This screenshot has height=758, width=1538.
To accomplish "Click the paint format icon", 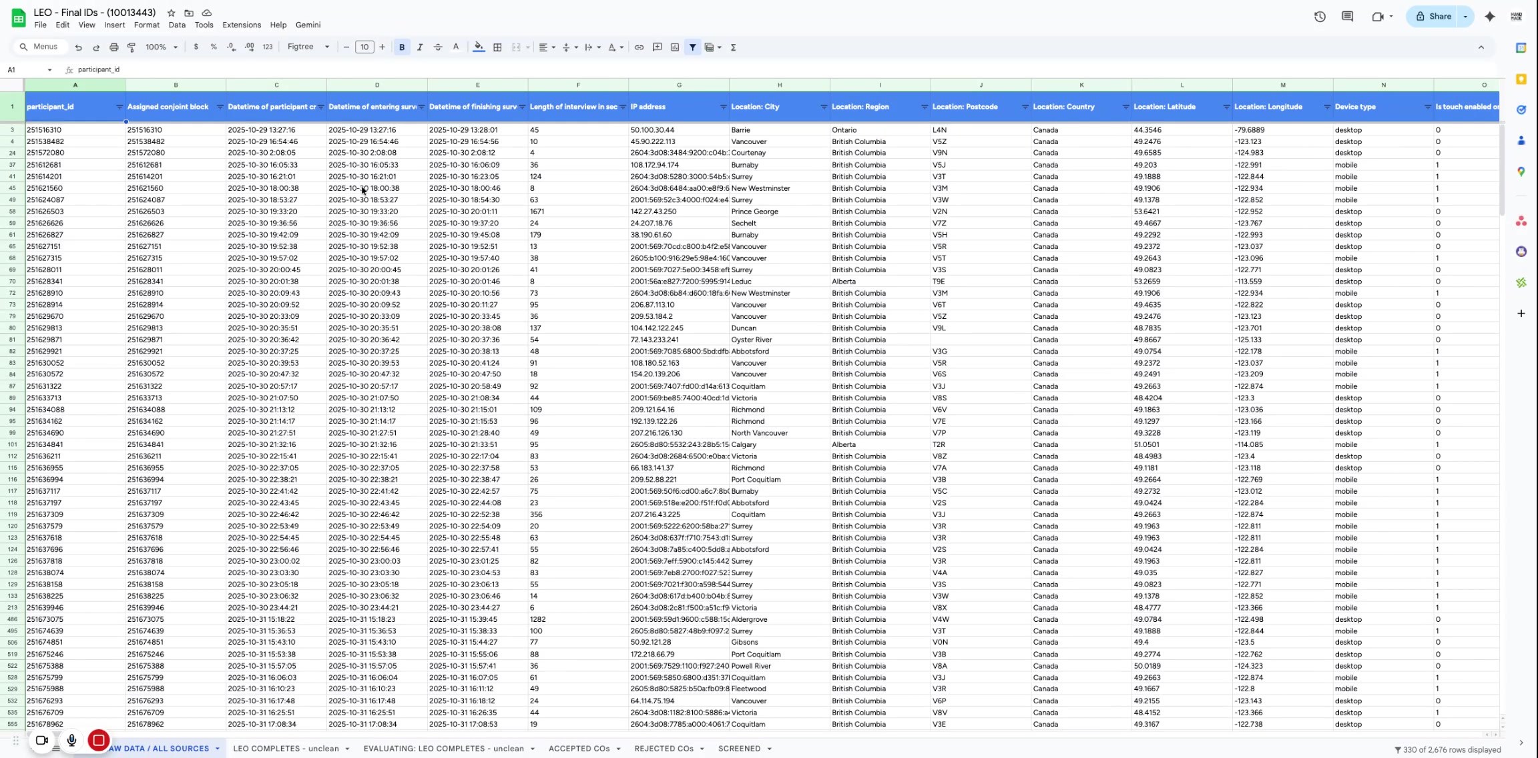I will point(132,47).
